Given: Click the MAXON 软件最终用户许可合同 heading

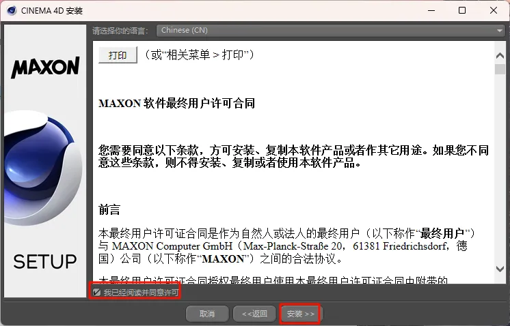Looking at the screenshot, I should click(176, 104).
